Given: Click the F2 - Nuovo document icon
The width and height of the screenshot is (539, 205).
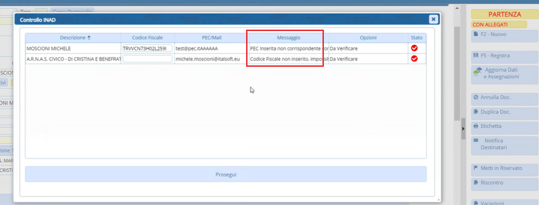Looking at the screenshot, I should point(476,34).
